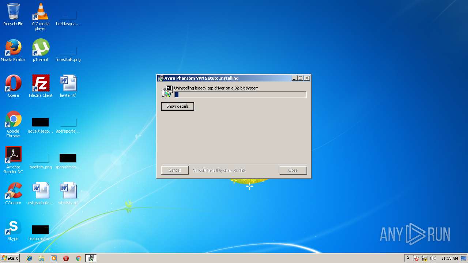This screenshot has height=263, width=468.
Task: Minimize the Avira setup window
Action: [294, 78]
